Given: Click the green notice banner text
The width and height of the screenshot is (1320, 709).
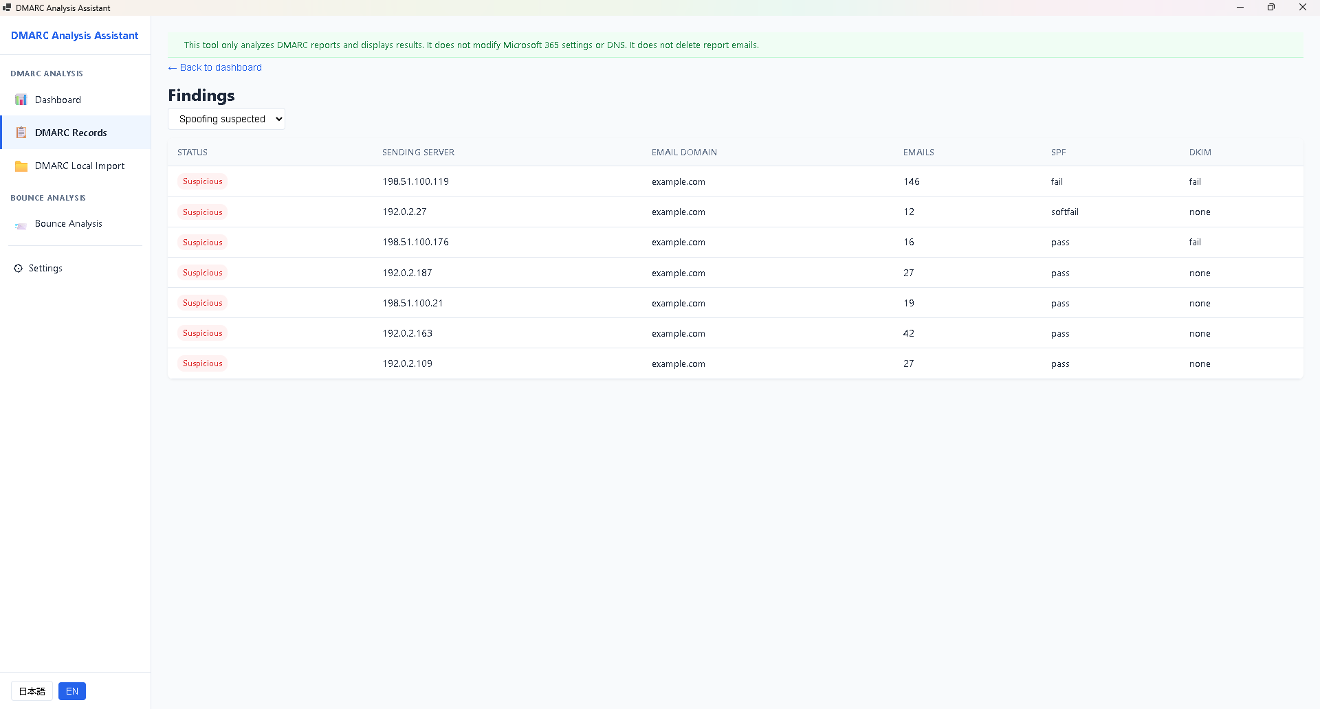Looking at the screenshot, I should [472, 45].
